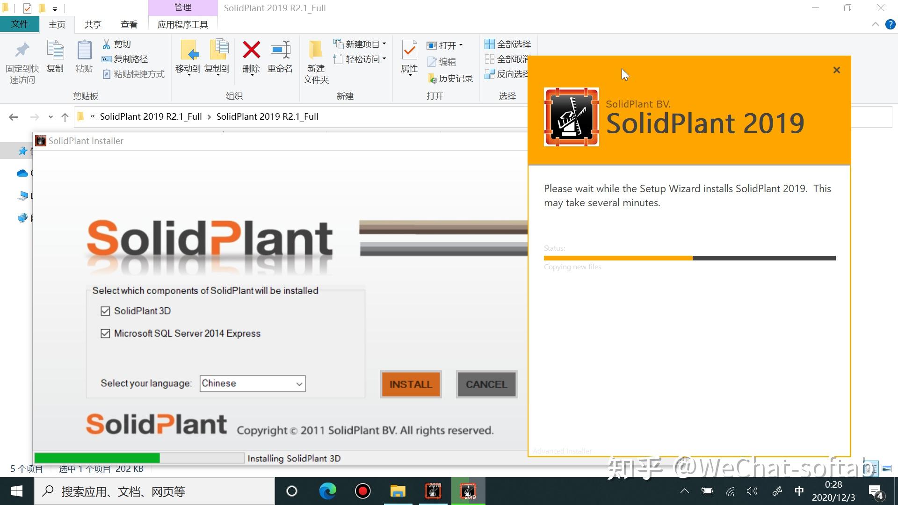Select the 删除 (Delete) icon in the ribbon
The height and width of the screenshot is (505, 898).
pyautogui.click(x=251, y=58)
